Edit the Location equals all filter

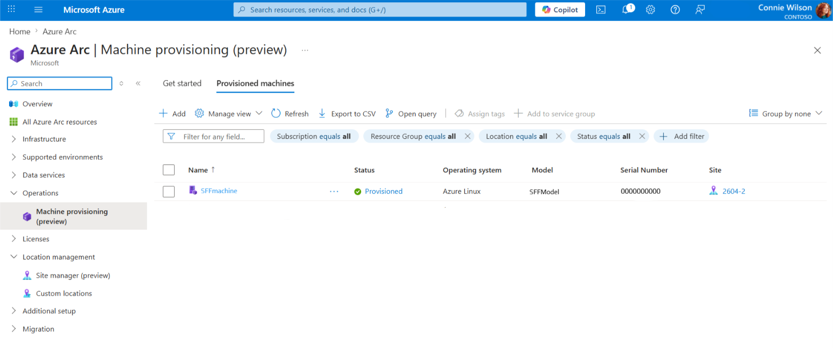516,137
